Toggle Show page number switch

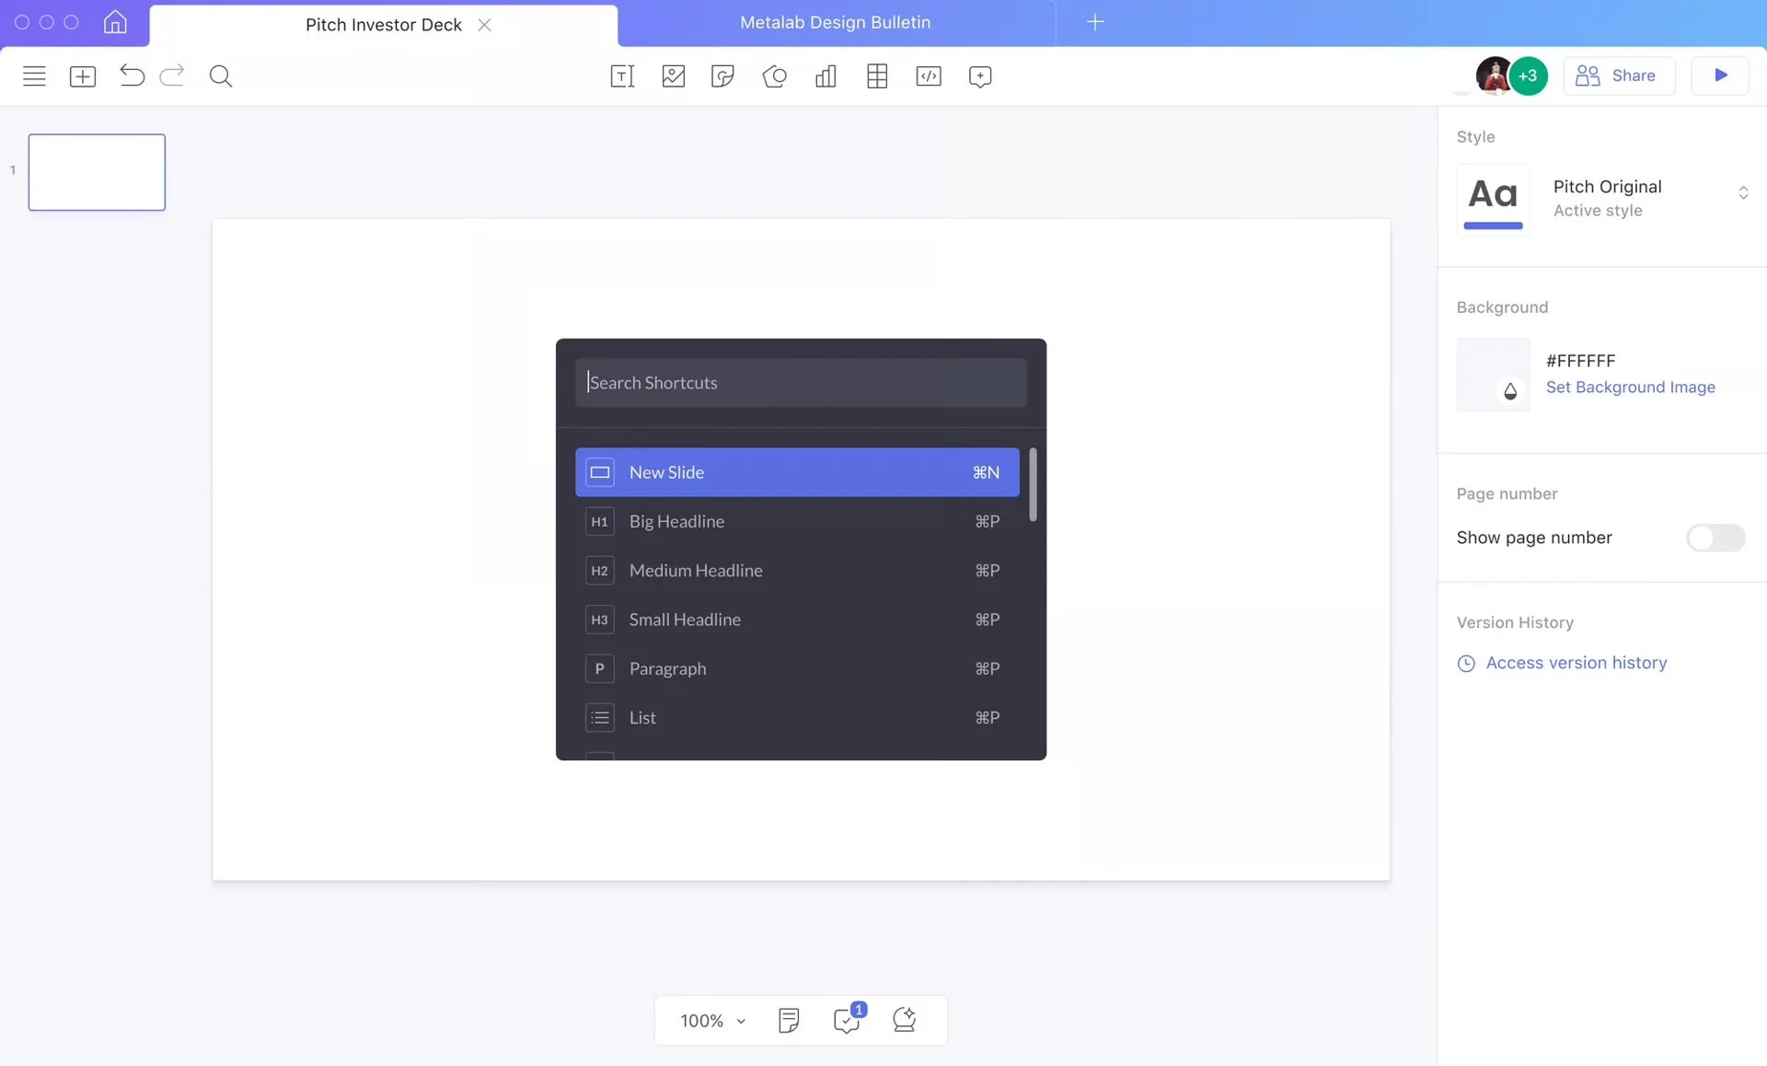(1715, 538)
